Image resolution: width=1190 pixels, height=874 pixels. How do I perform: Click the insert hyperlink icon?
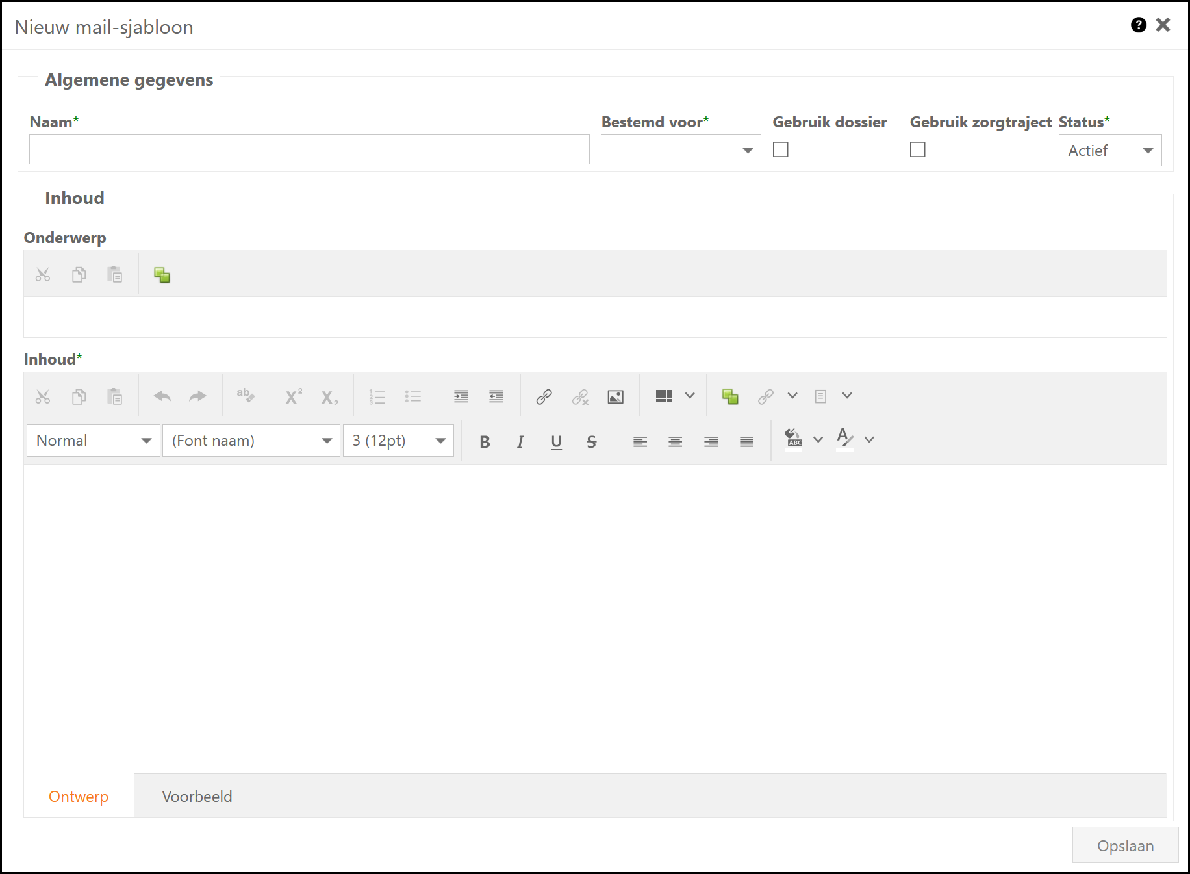click(544, 396)
